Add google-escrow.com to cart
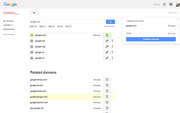The image size is (180, 113). click(107, 102)
